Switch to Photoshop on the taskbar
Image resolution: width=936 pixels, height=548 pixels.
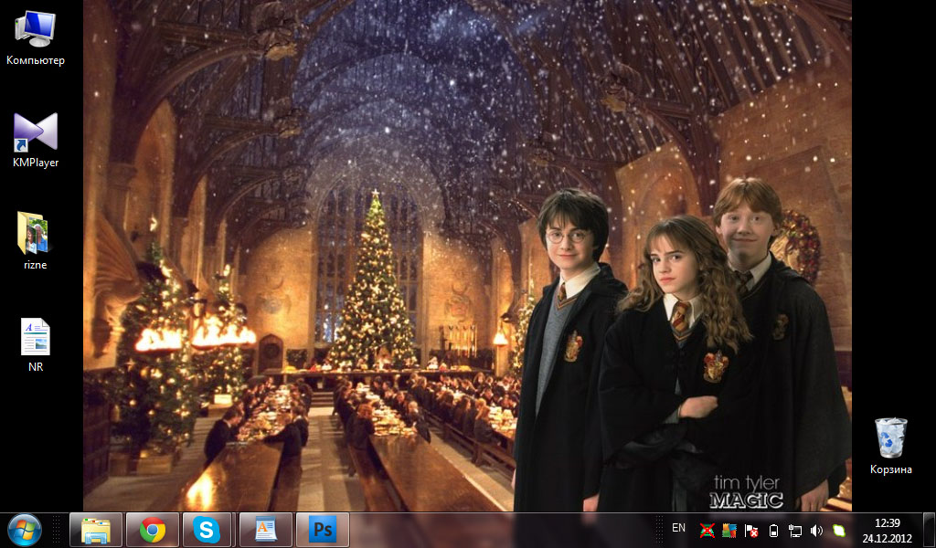pyautogui.click(x=323, y=530)
